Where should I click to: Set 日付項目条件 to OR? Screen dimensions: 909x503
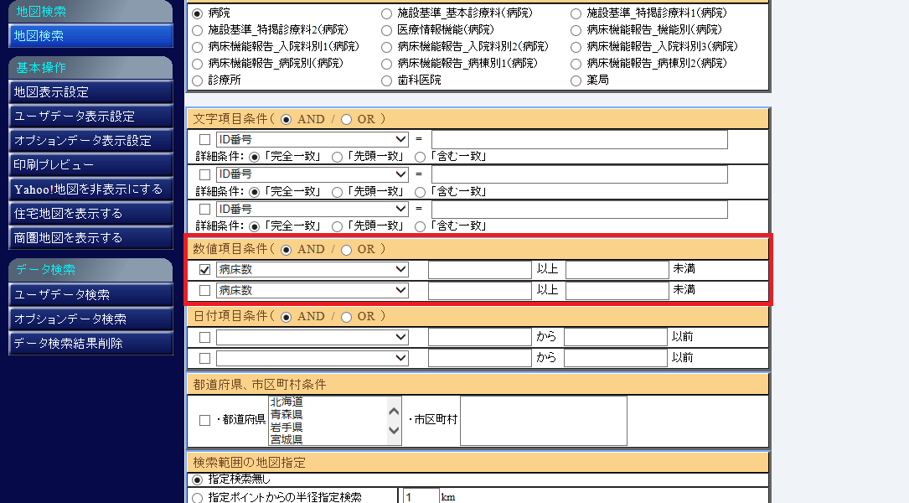click(x=346, y=318)
